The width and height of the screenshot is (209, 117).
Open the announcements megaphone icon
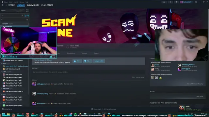pyautogui.click(x=170, y=2)
